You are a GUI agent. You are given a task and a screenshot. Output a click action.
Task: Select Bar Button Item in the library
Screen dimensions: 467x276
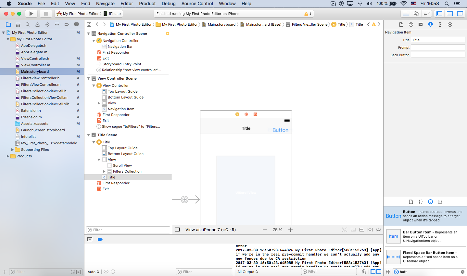425,236
